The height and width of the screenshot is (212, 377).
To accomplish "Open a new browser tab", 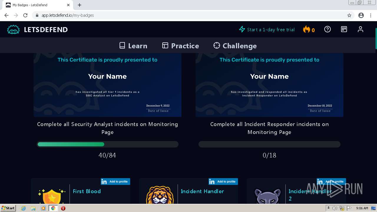I will (80, 5).
